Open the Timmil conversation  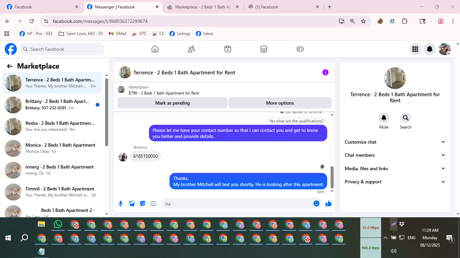click(52, 192)
